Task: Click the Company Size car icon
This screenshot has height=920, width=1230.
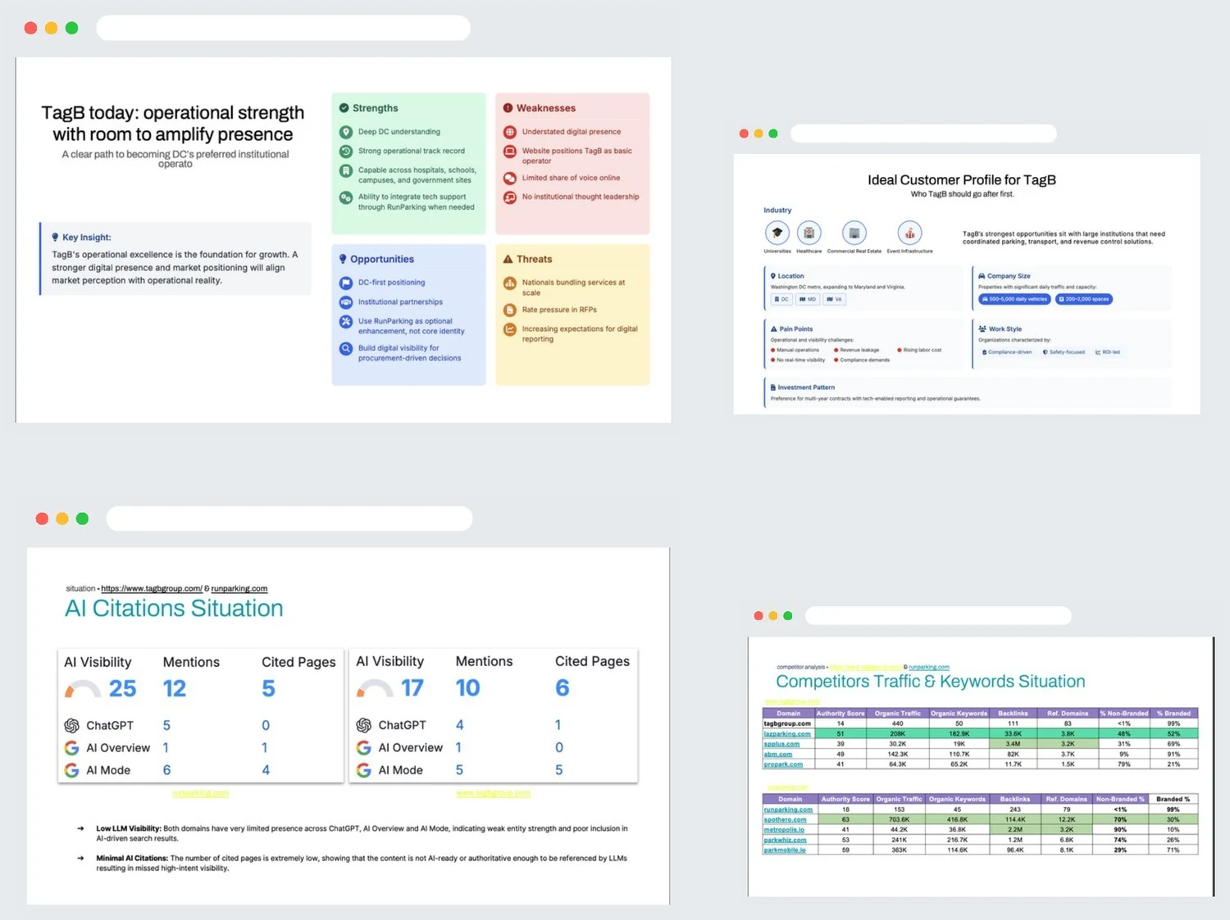Action: 982,276
